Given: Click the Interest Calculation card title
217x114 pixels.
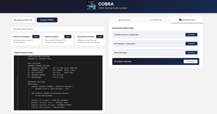Looking at the screenshot, I should click(22, 37).
